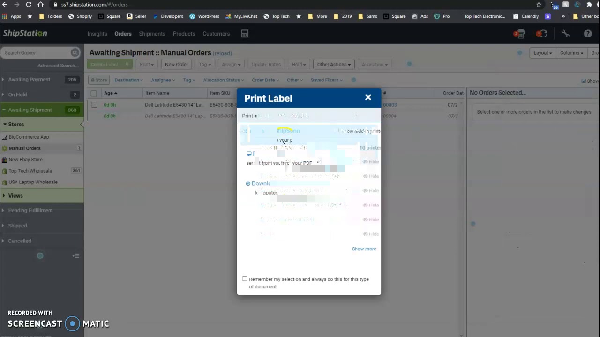Close the Print Label dialog

click(368, 97)
